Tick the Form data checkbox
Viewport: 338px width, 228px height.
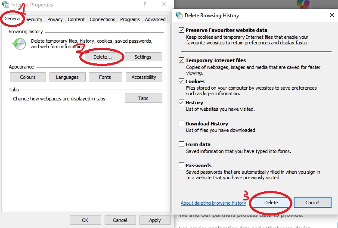coord(182,144)
